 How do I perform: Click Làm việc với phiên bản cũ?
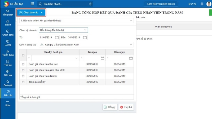(161, 4)
